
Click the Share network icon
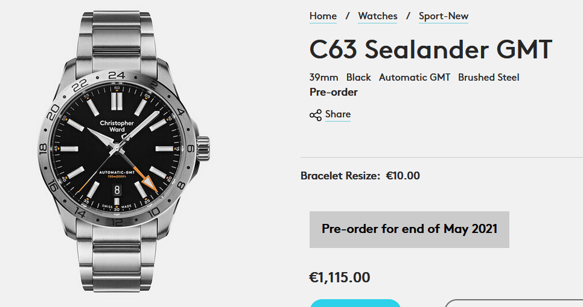click(x=315, y=115)
